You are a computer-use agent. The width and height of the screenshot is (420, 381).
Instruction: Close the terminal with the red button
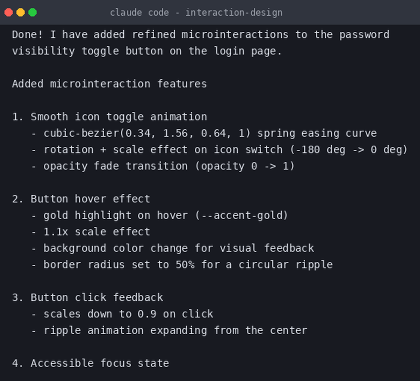click(9, 12)
